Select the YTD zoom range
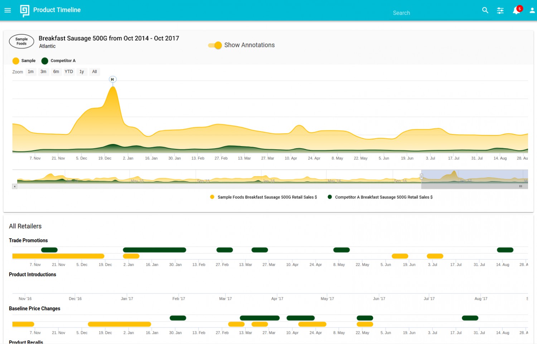The image size is (537, 344). point(69,72)
